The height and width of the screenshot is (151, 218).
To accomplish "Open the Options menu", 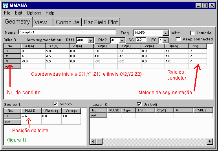I will pyautogui.click(x=34, y=13).
